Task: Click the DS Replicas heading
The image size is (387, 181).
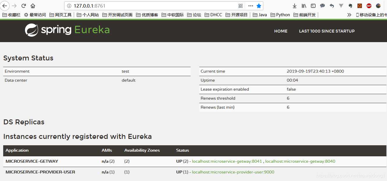Action: coord(24,122)
